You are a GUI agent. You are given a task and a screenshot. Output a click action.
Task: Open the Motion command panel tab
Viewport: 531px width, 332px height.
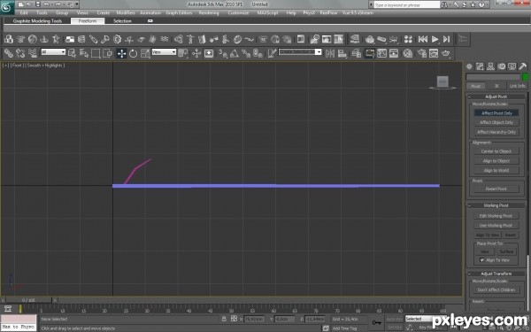[x=501, y=66]
